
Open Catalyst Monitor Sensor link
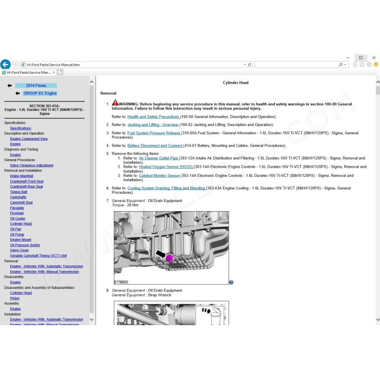[159, 176]
